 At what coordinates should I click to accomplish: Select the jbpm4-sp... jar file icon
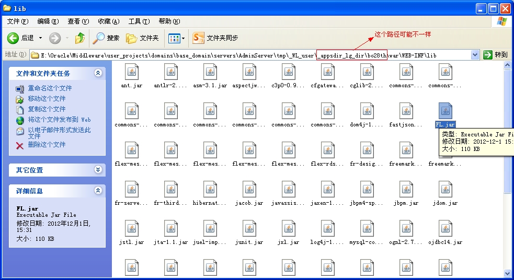pos(367,189)
